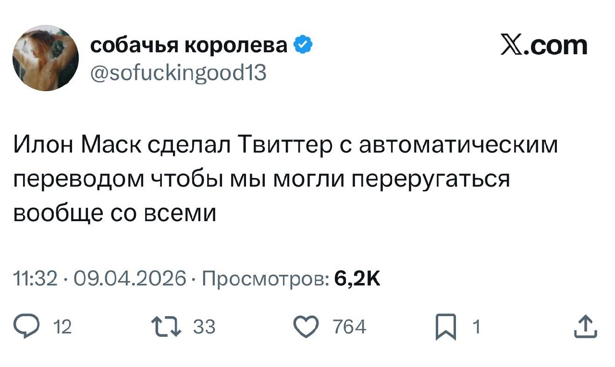The height and width of the screenshot is (367, 615).
Task: Click the bookmark count 1
Action: coord(476,328)
